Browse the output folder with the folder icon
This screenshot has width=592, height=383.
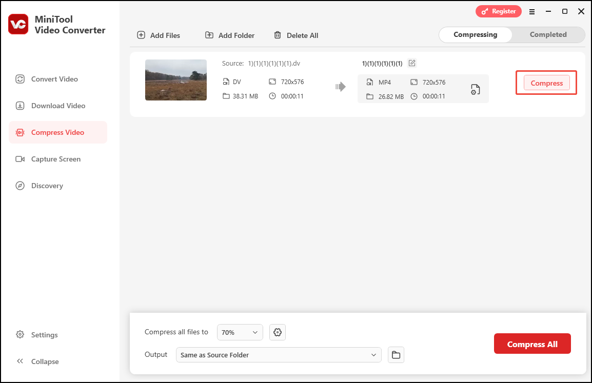(x=396, y=355)
